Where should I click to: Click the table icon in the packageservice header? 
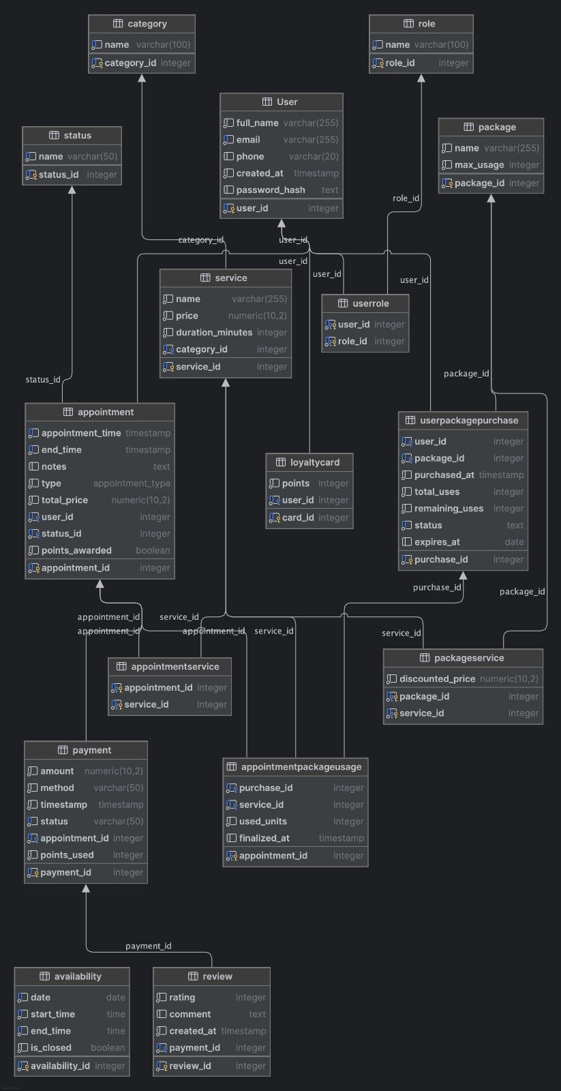[x=424, y=658]
